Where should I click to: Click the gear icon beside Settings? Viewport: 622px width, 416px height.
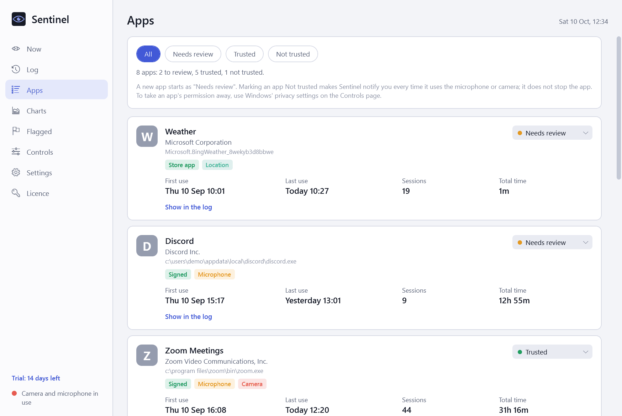click(16, 172)
